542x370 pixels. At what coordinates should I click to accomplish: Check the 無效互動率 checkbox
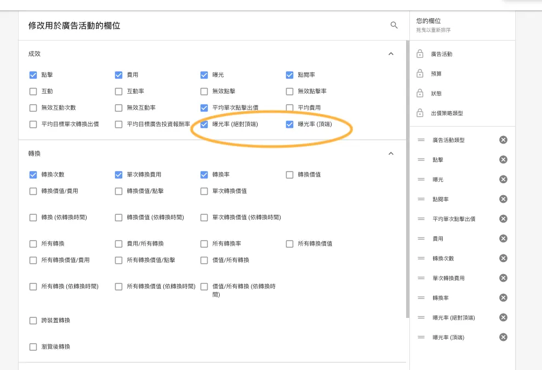pyautogui.click(x=118, y=107)
